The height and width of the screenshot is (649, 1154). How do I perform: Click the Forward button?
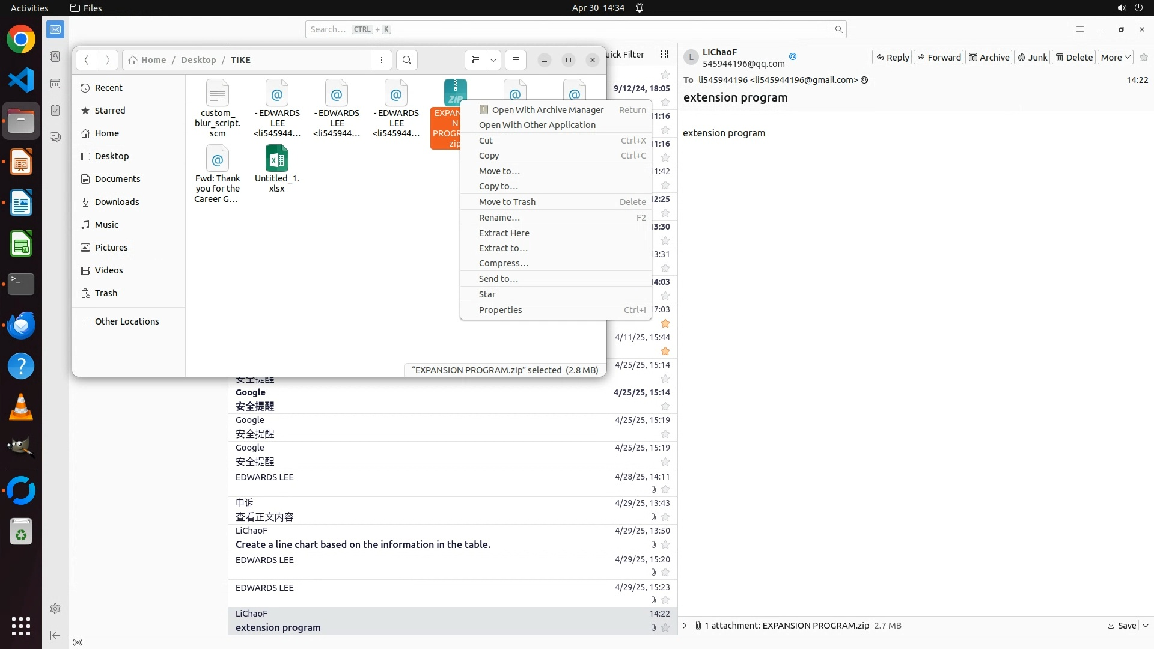(939, 57)
